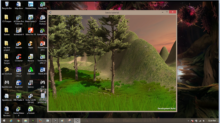This screenshot has height=123, width=220.
Task: Open the skripsi furqon folder
Action: coord(7,59)
